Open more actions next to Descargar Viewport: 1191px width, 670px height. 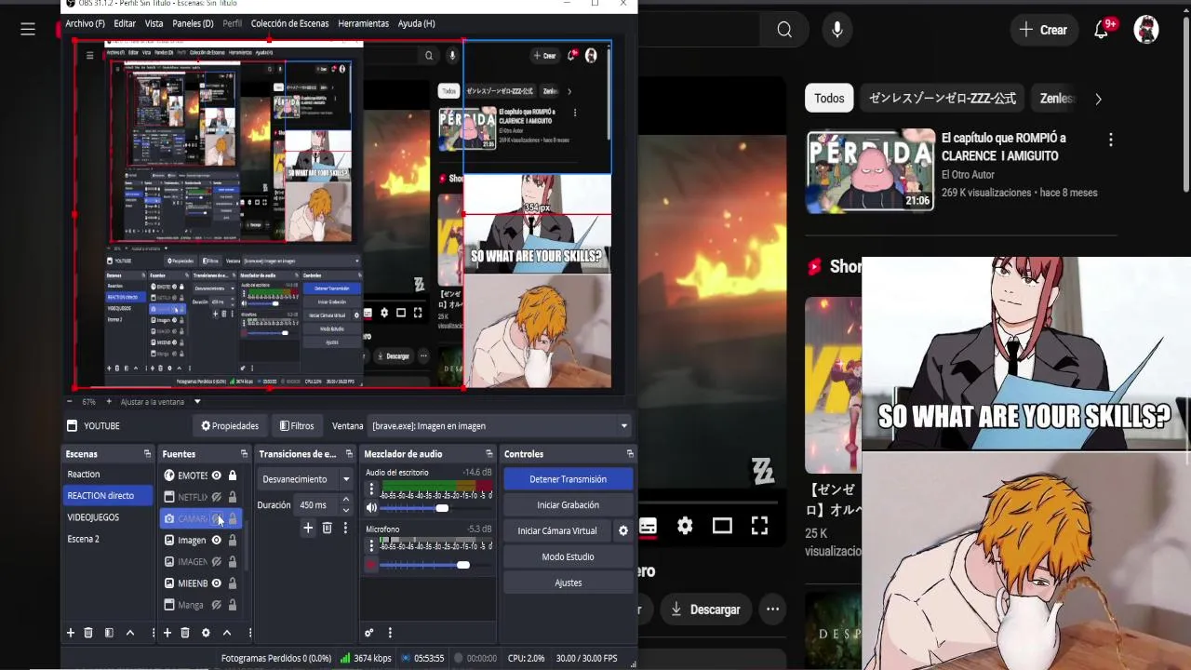click(772, 610)
